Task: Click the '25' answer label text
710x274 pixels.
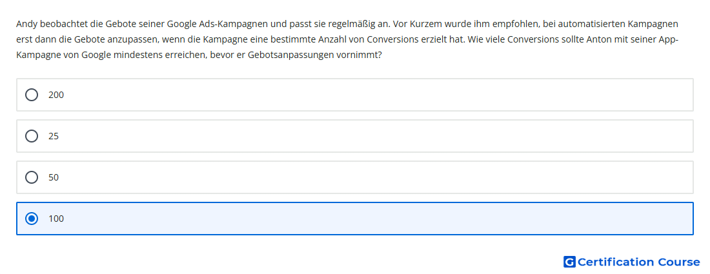Action: click(54, 136)
